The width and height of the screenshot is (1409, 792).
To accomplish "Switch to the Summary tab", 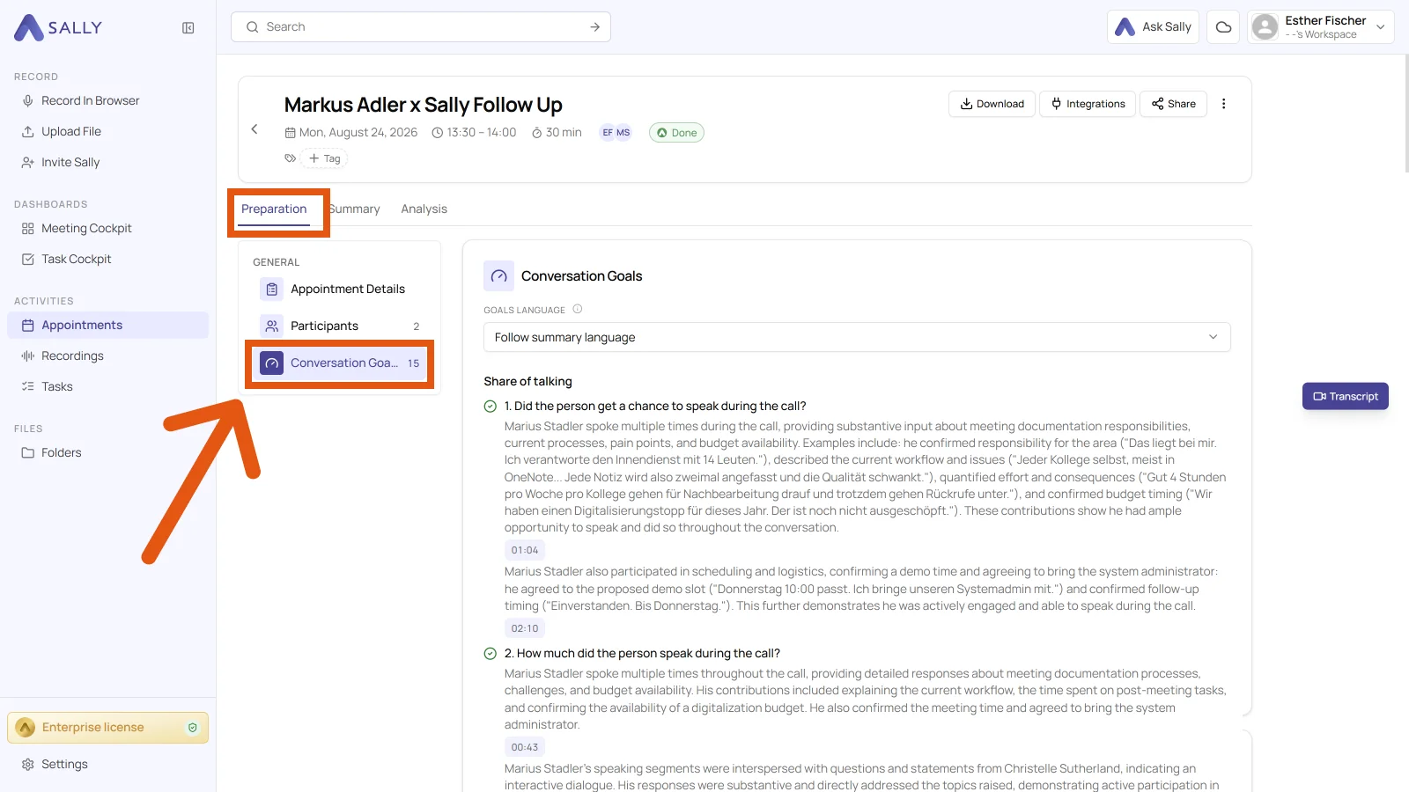I will pos(354,209).
